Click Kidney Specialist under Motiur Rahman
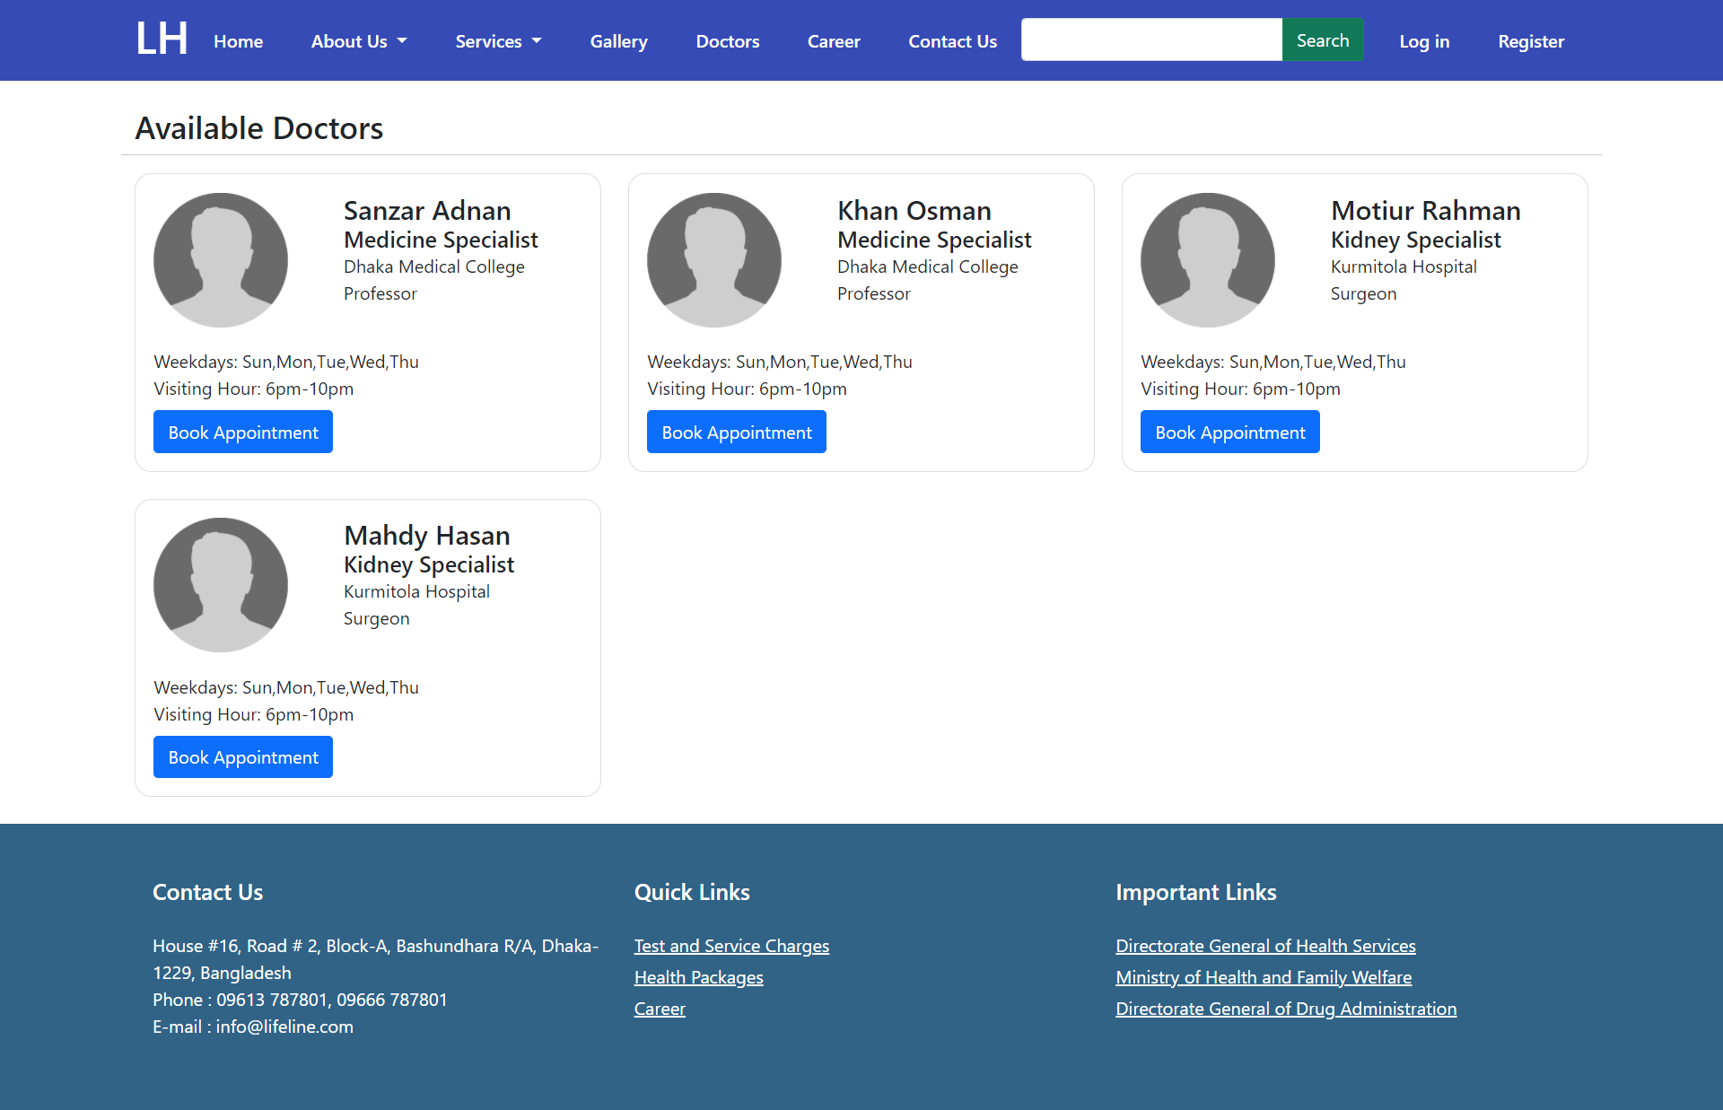1723x1110 pixels. click(1415, 240)
